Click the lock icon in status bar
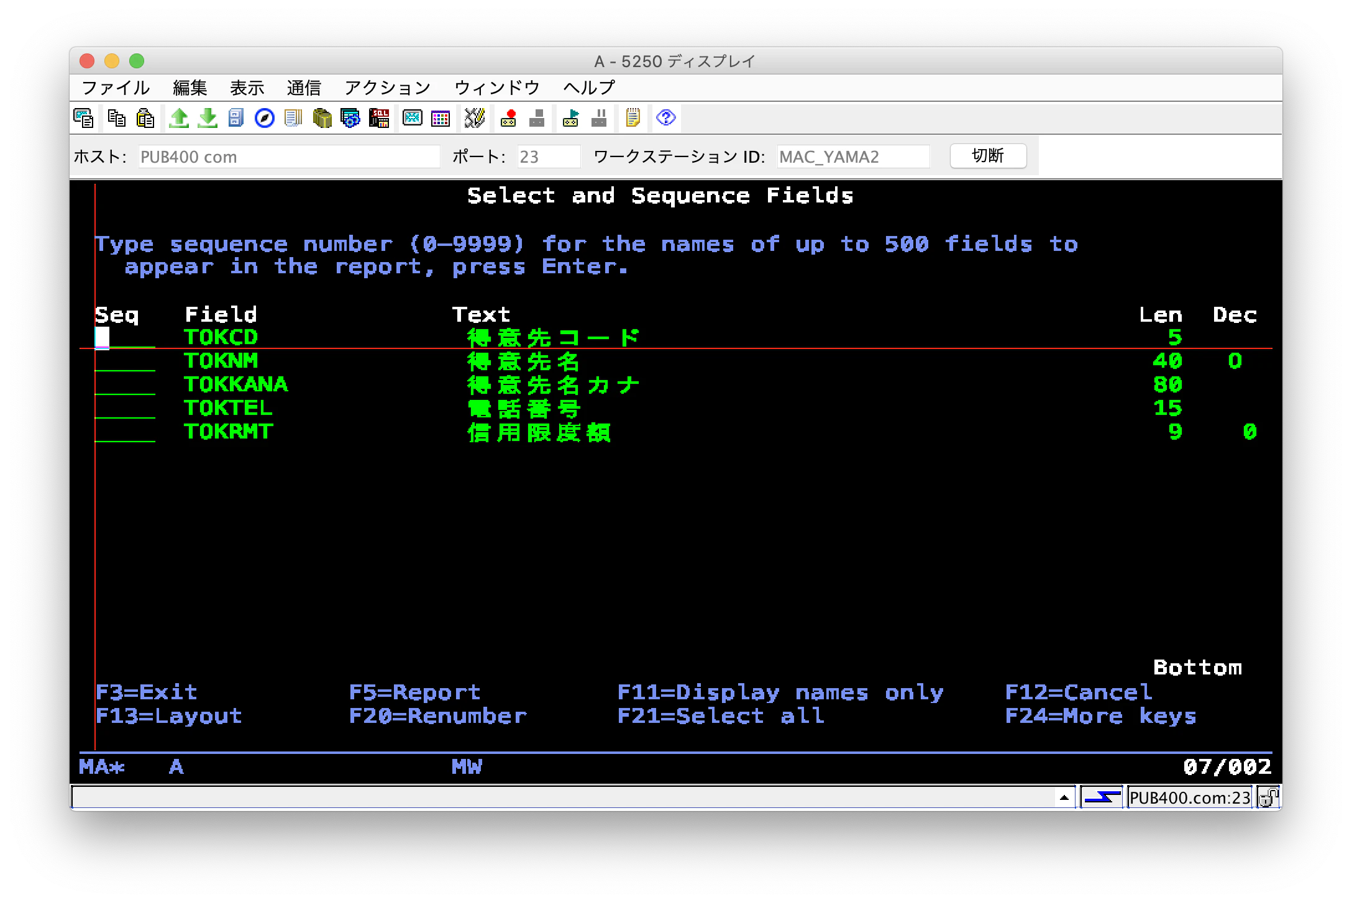Viewport: 1352px width, 903px height. tap(1268, 797)
